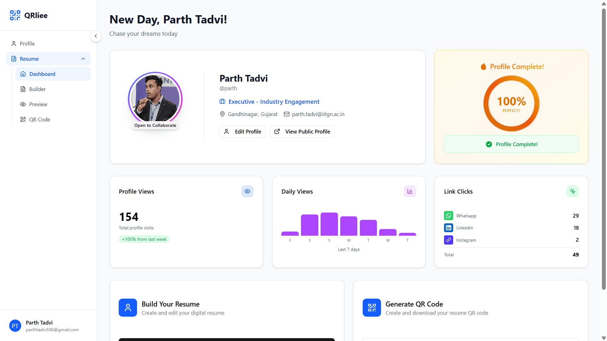Click the Instagram icon in Link Clicks
This screenshot has height=341, width=607.
tap(448, 240)
